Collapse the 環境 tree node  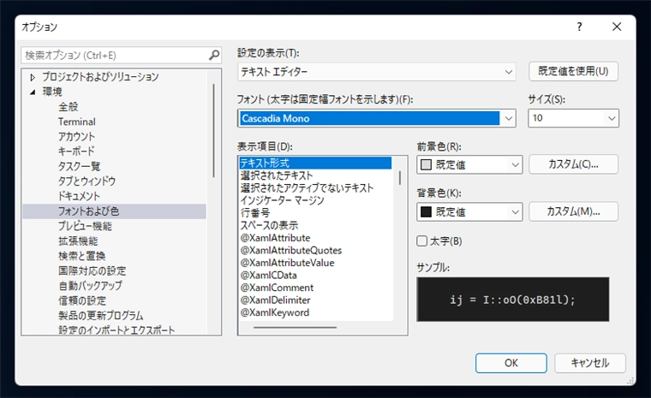pyautogui.click(x=33, y=92)
